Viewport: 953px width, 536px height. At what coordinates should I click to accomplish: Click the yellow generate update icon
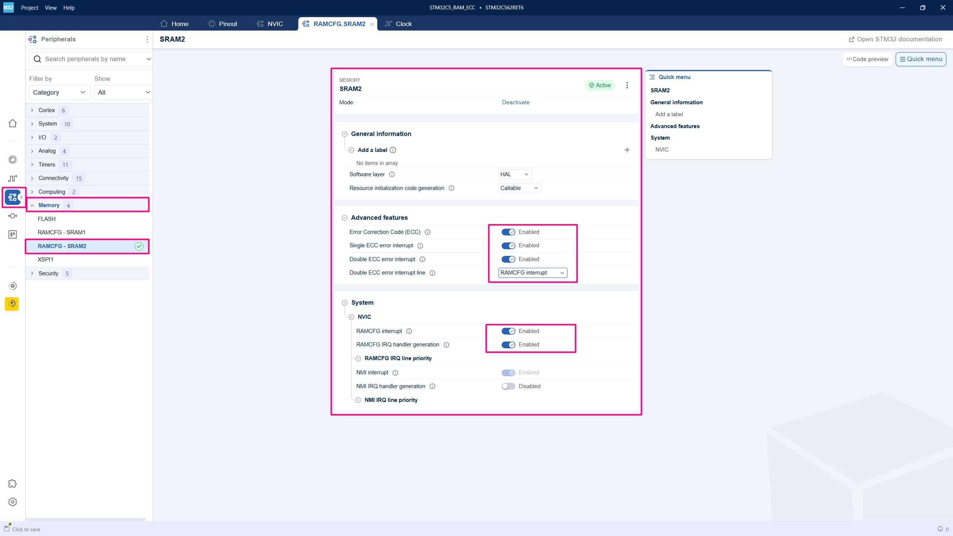pos(12,304)
